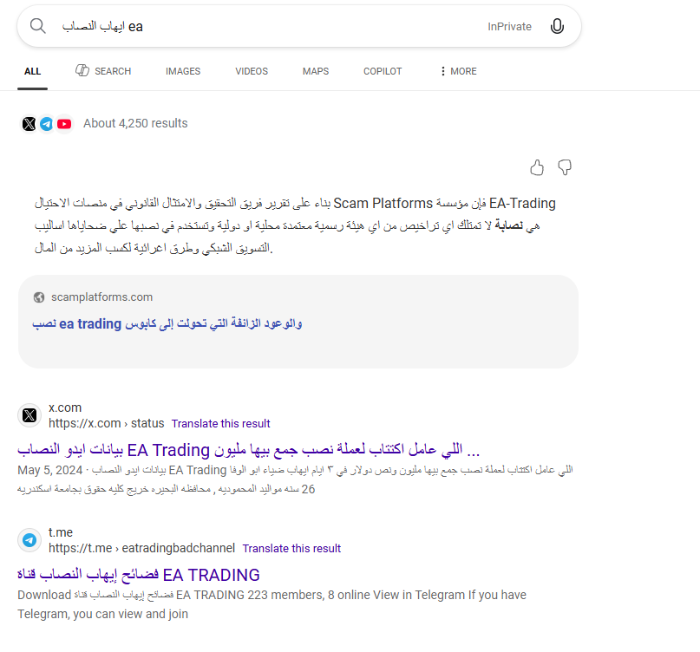Click the X source icon near results count

(x=29, y=124)
